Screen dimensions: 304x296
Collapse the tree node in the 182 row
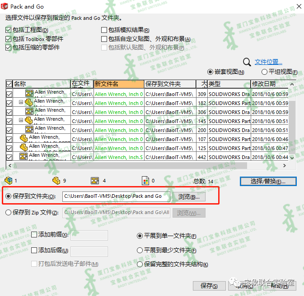(21, 102)
